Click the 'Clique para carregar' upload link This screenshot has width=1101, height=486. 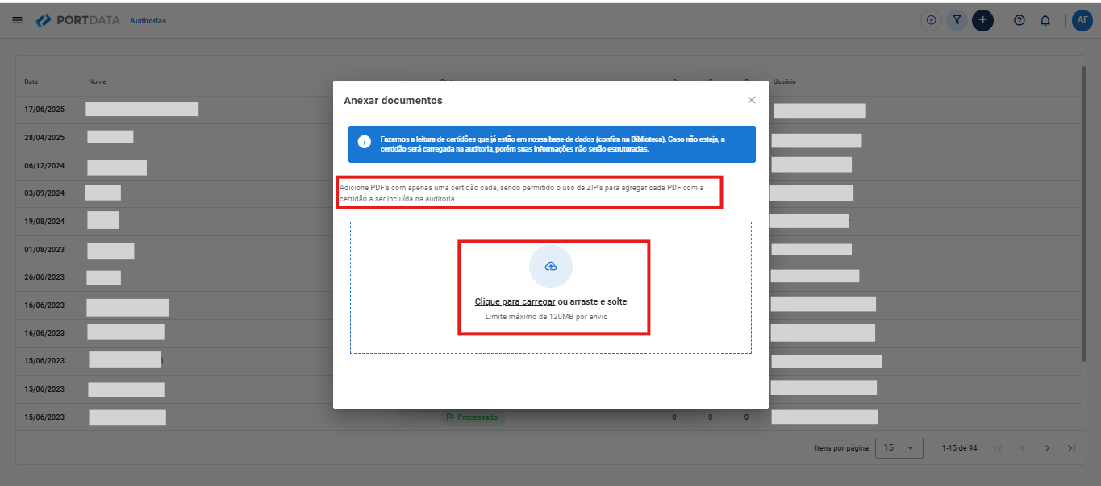click(x=515, y=301)
